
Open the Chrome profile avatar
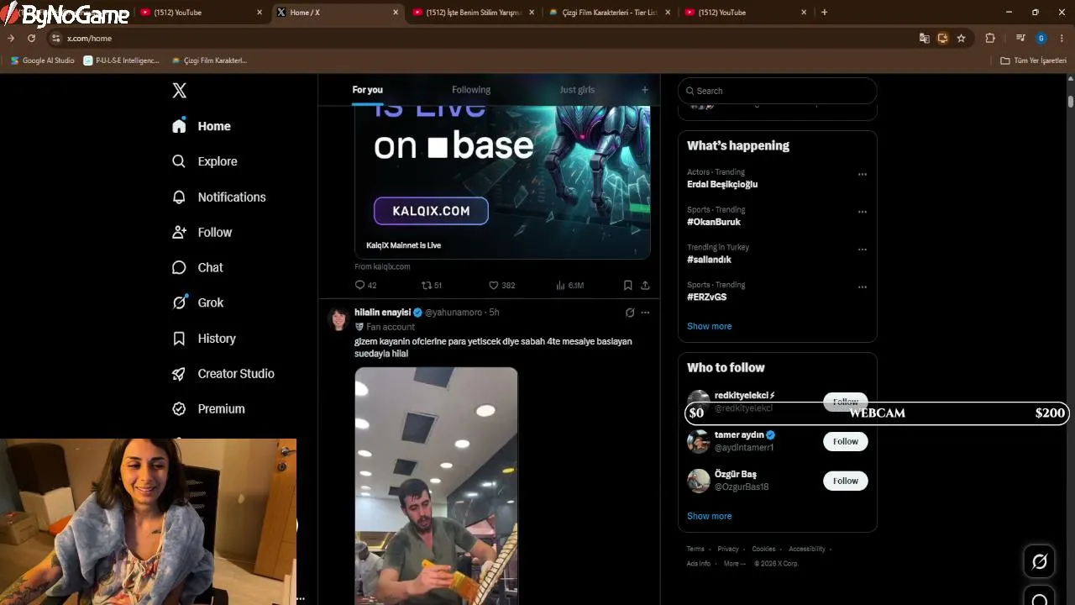coord(1041,38)
